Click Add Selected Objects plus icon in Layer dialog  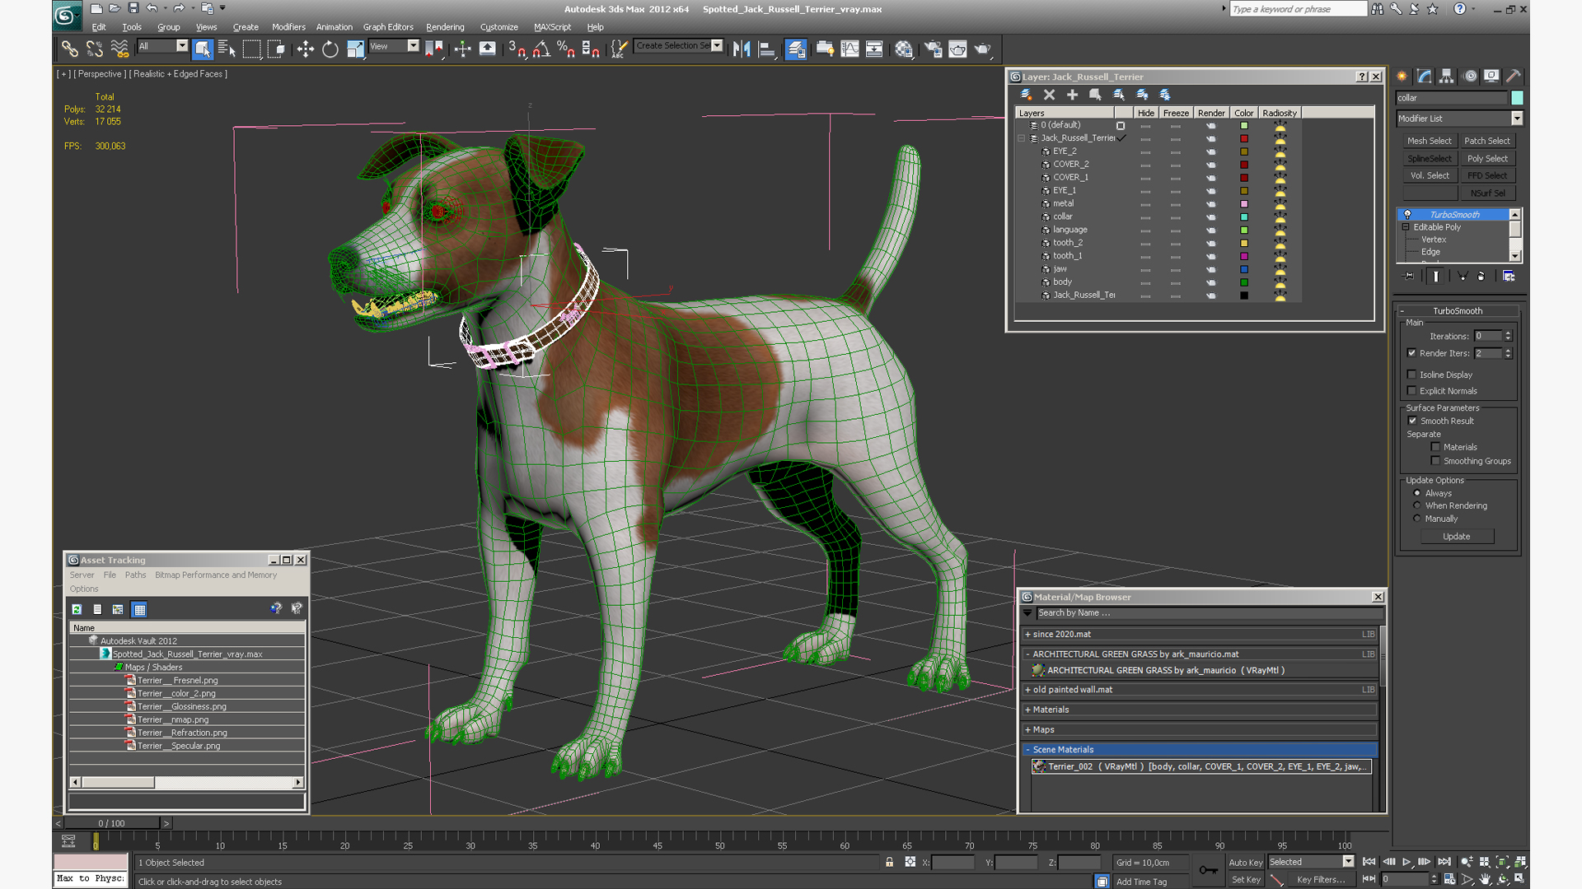(1072, 95)
